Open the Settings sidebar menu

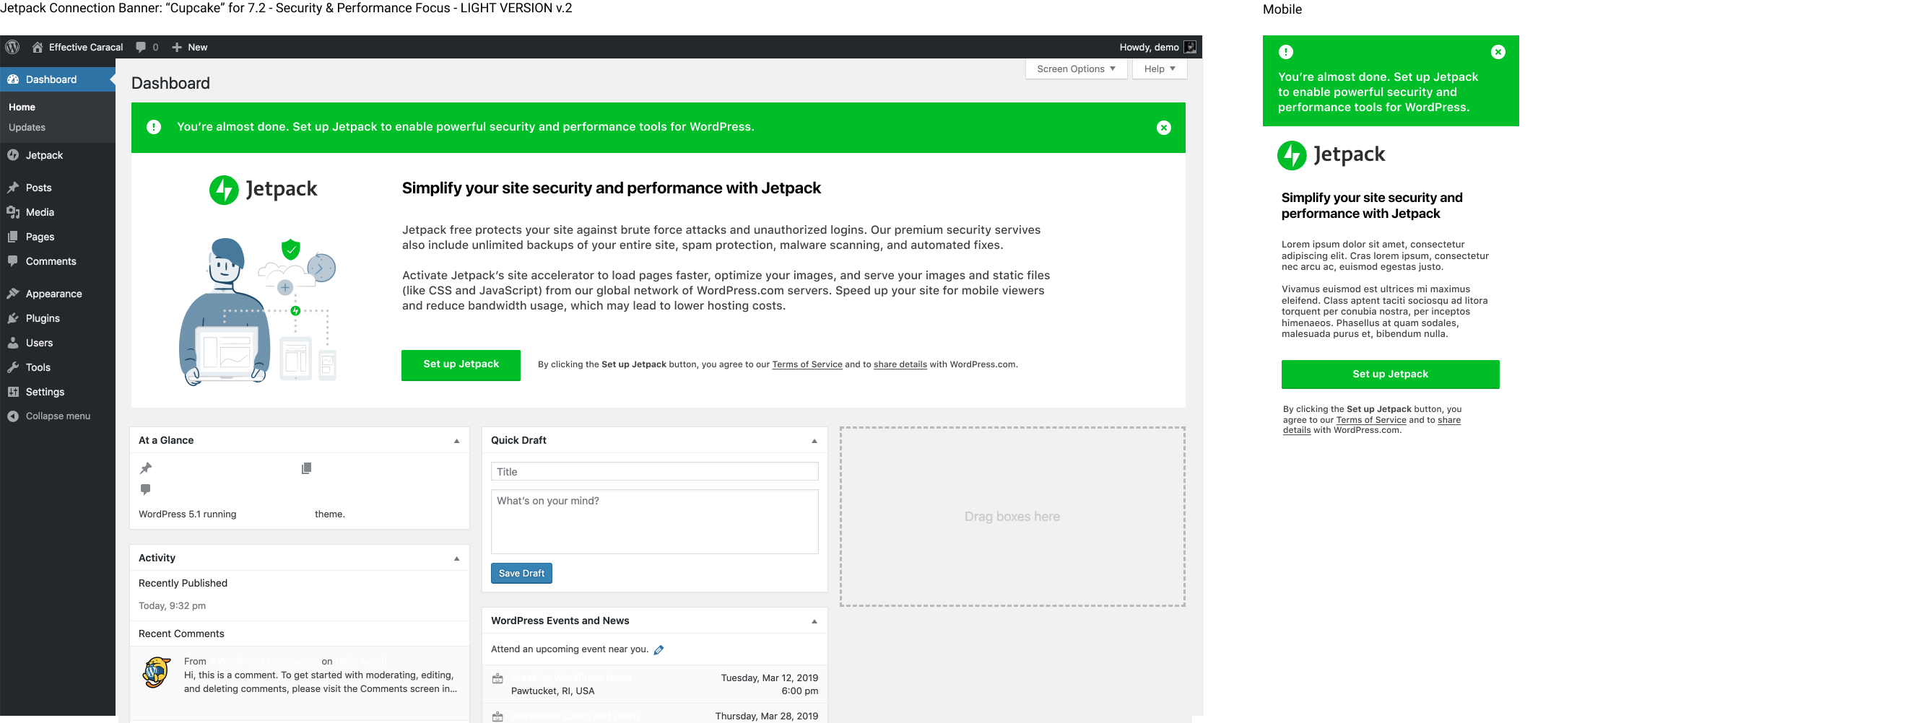[58, 392]
